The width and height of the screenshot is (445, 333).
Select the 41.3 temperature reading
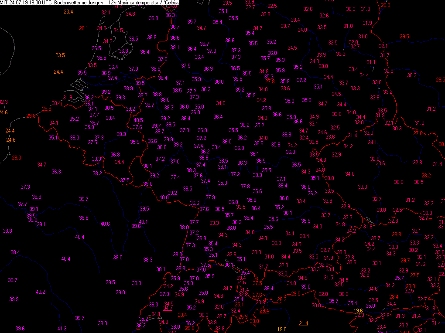[62, 328]
